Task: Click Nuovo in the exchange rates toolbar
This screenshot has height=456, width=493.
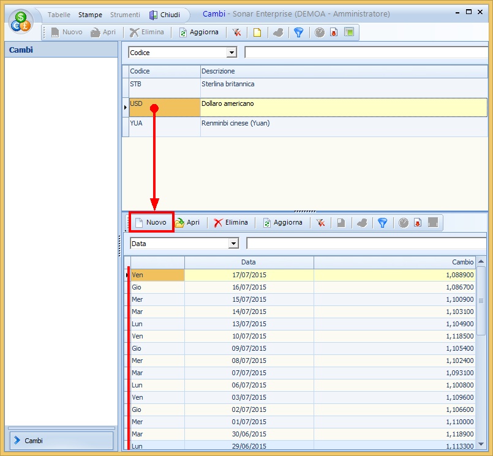Action: pyautogui.click(x=151, y=223)
